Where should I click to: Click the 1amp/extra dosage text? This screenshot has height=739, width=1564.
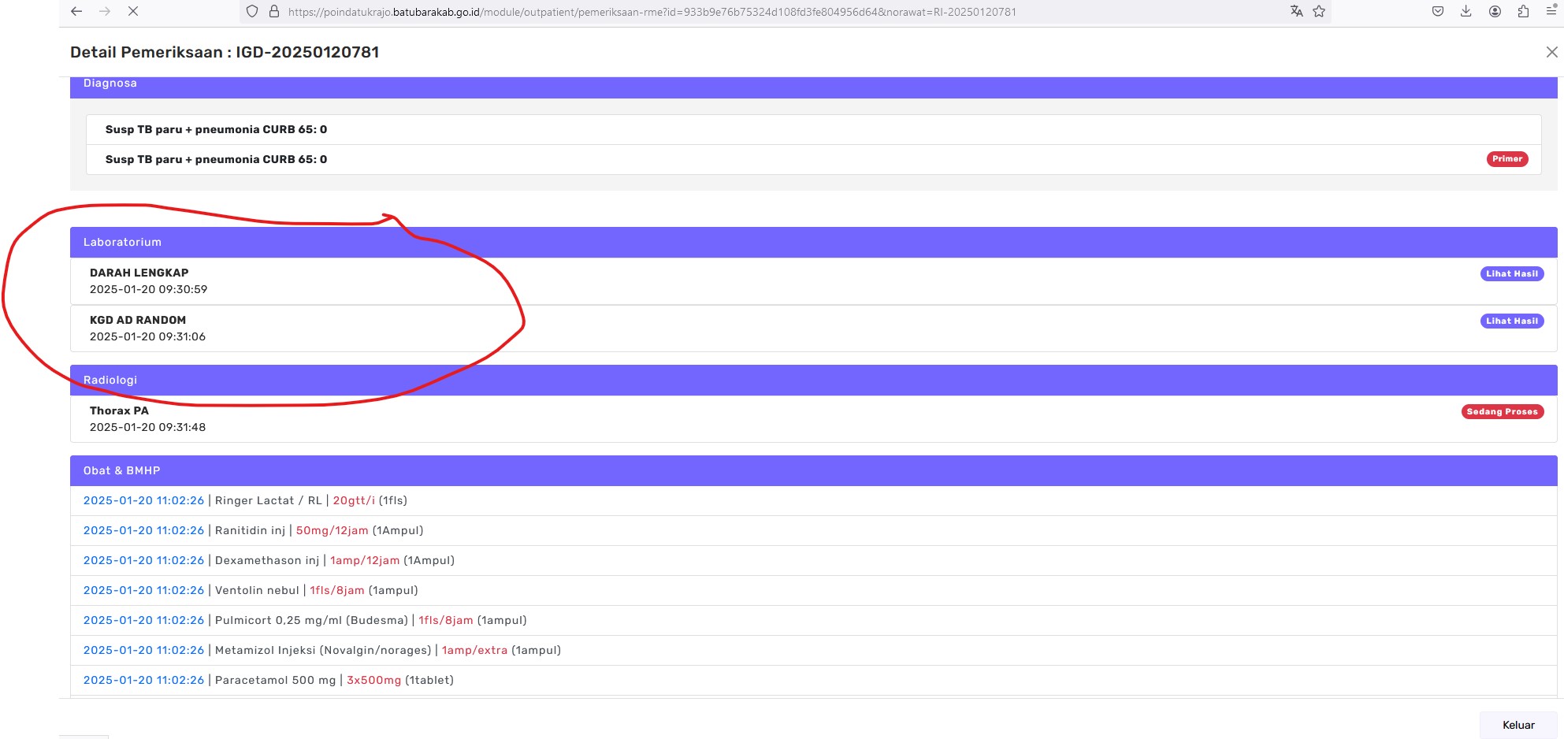pyautogui.click(x=474, y=651)
